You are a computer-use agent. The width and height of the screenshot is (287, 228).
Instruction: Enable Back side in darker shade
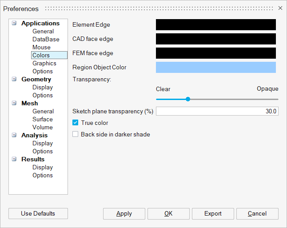(75, 134)
